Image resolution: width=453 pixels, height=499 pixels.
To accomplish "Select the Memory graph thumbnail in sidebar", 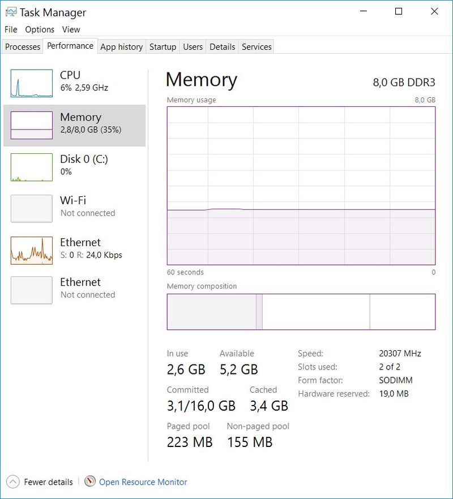I will tap(31, 125).
